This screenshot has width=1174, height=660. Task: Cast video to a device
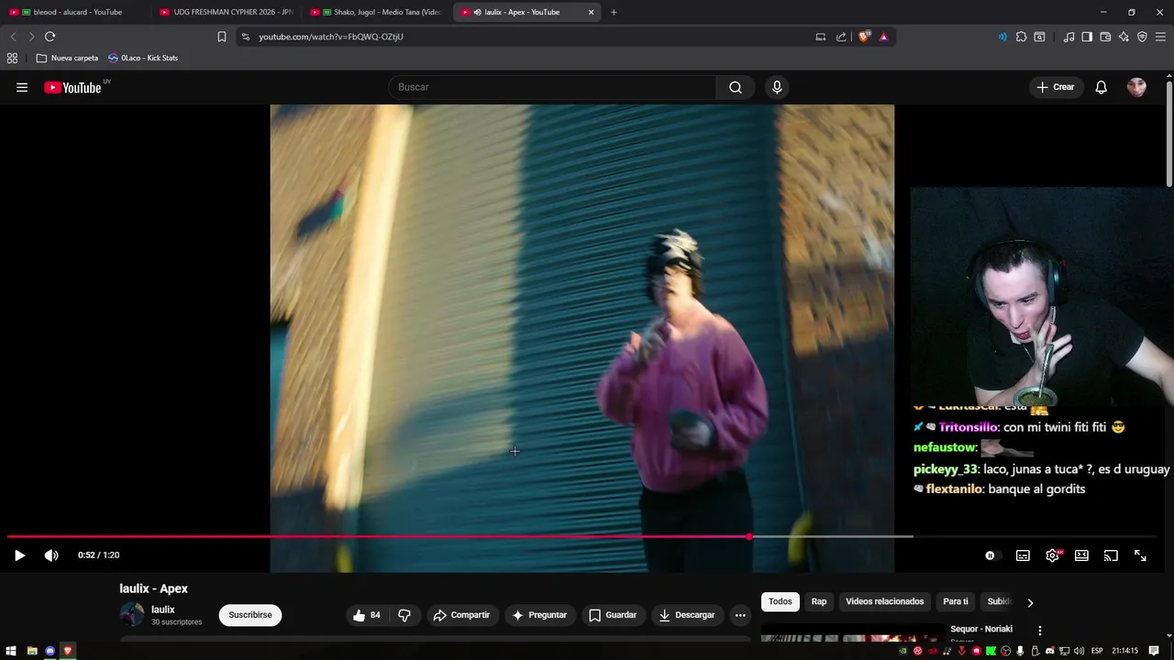pyautogui.click(x=1111, y=555)
